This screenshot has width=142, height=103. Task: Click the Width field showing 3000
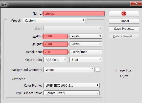pos(56,36)
